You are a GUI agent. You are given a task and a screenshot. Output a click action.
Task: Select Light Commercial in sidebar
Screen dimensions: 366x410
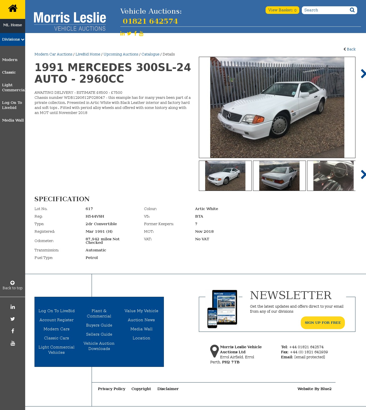[14, 87]
